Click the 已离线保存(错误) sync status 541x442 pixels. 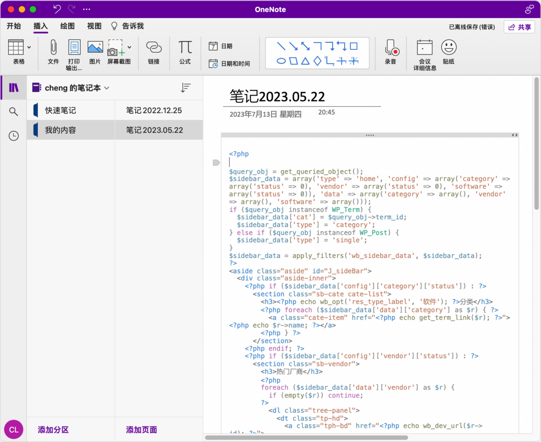click(x=472, y=27)
